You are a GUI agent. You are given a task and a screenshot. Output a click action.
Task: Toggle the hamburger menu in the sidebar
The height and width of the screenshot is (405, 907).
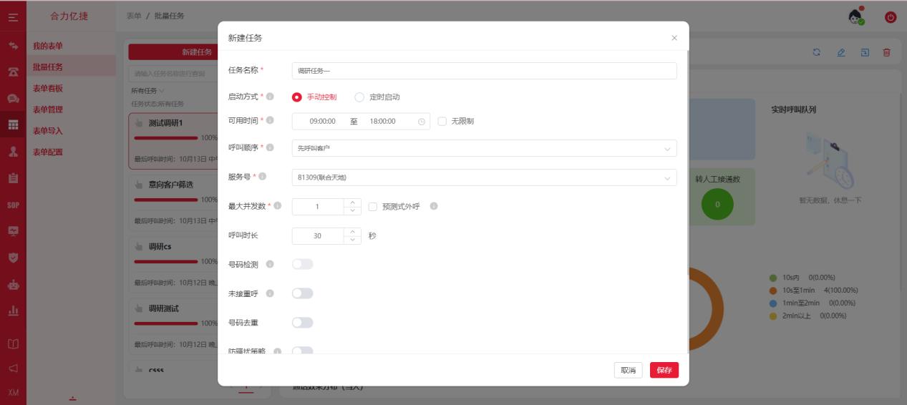[13, 16]
